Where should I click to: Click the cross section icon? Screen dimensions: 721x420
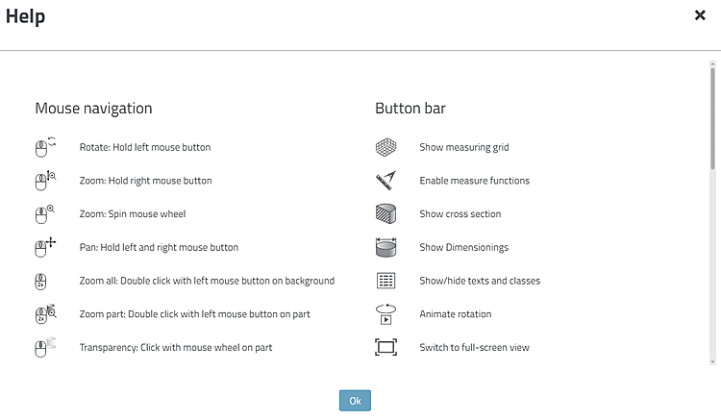click(385, 213)
